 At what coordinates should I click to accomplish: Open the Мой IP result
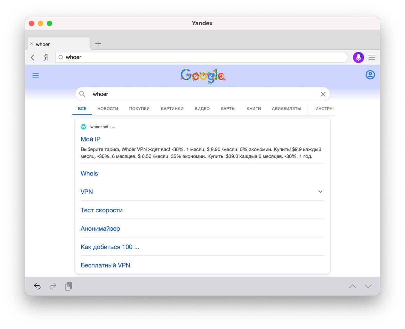pos(90,139)
